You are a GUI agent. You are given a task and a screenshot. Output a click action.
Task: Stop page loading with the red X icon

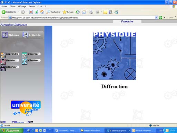pyautogui.click(x=31, y=12)
